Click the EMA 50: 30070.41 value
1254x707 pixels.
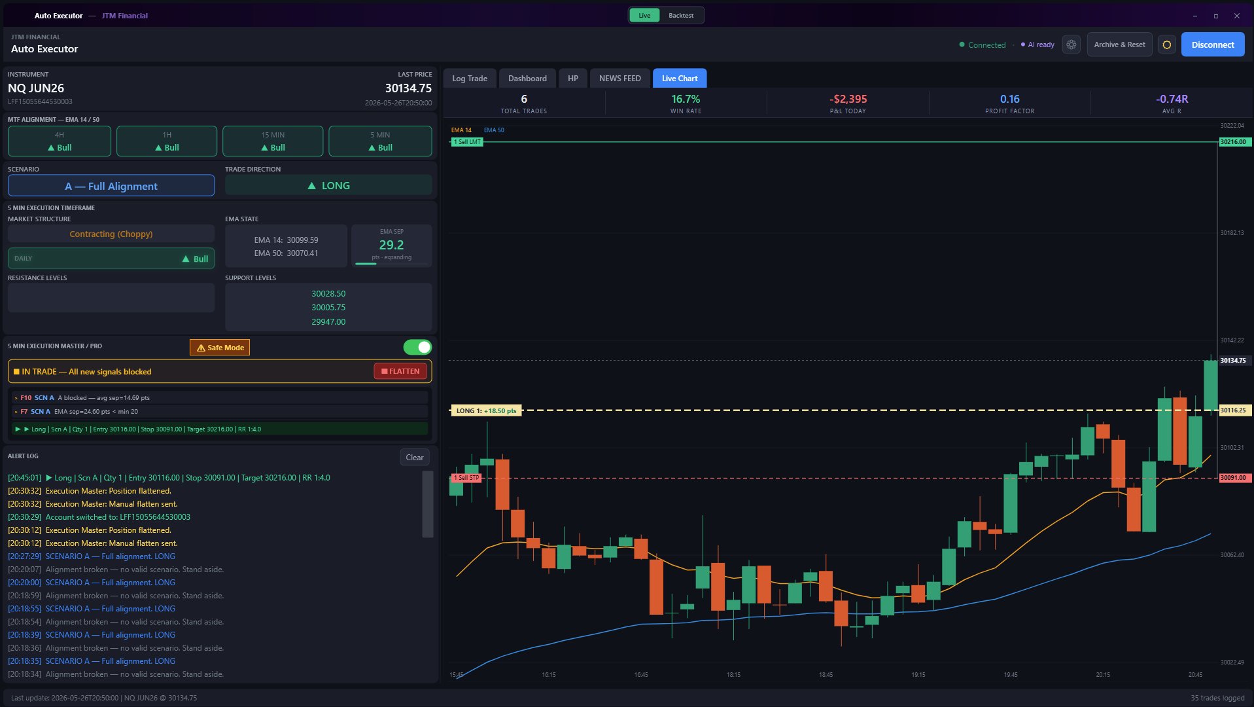click(x=286, y=253)
